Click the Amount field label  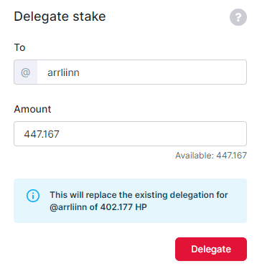pos(32,109)
